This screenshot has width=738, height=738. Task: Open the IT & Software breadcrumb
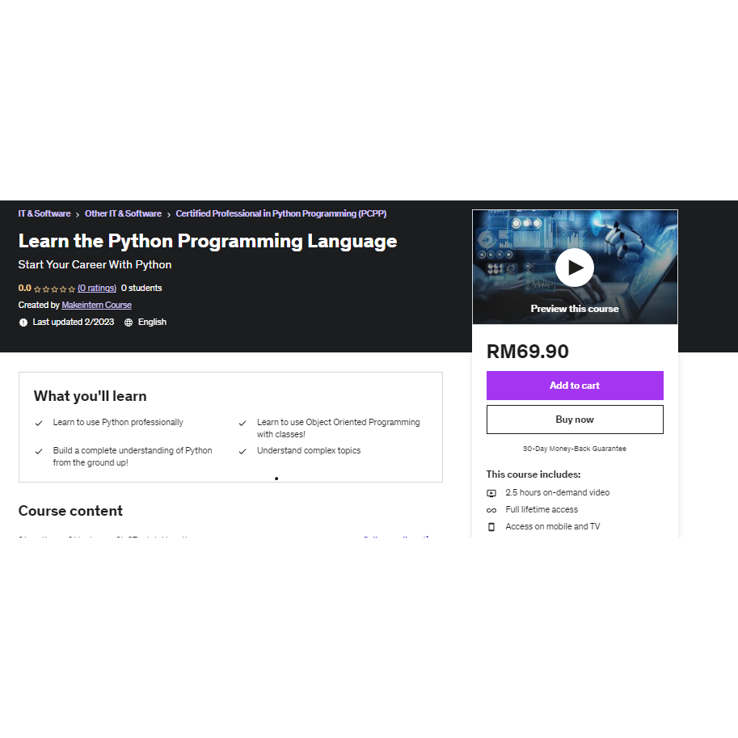point(44,213)
